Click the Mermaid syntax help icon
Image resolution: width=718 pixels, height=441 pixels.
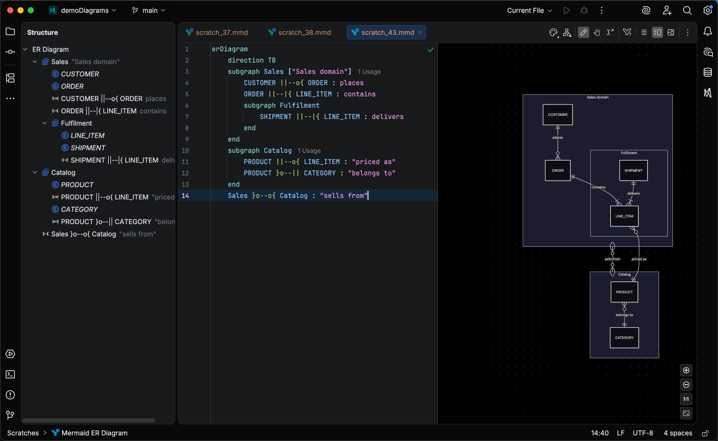[627, 32]
